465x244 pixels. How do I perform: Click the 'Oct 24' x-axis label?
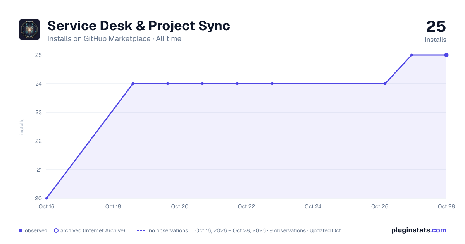(x=313, y=206)
